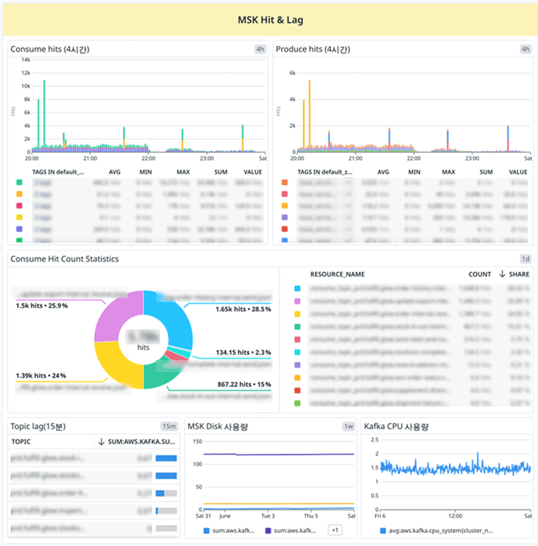This screenshot has height=546, width=538.
Task: Click the TOPIC column header in Topic lag
Action: click(21, 441)
